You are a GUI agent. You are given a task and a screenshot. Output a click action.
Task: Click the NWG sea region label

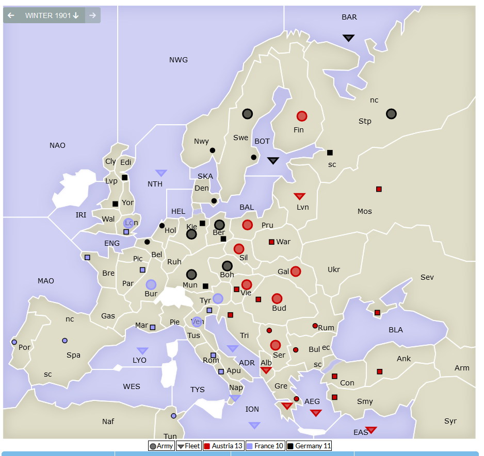point(179,60)
